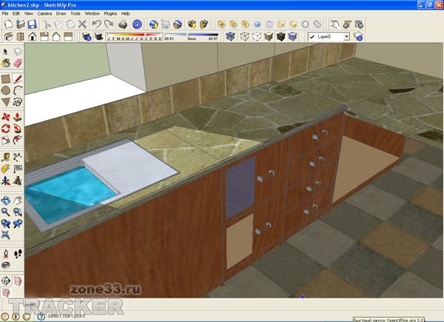
Task: Activate the Walk footprints tool
Action: pos(18,254)
